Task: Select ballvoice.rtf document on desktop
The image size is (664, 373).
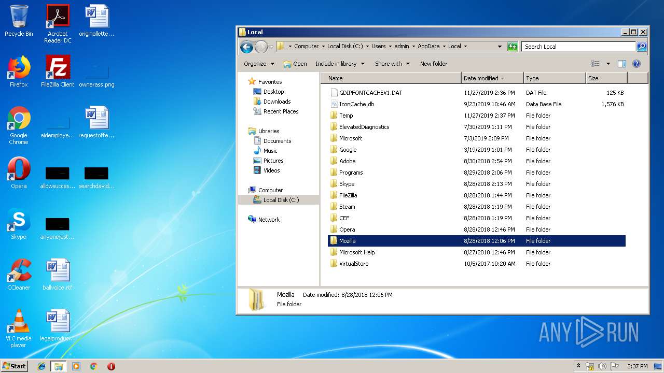Action: point(58,275)
